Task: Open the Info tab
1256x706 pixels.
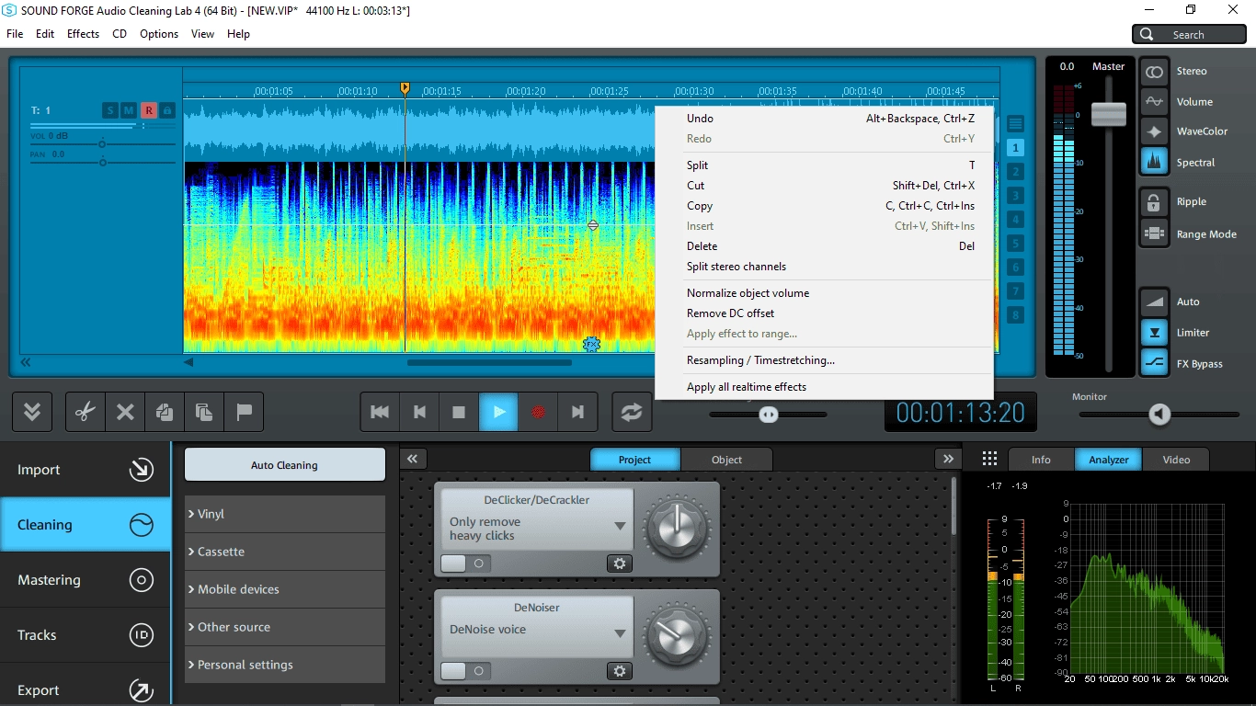Action: pyautogui.click(x=1041, y=460)
